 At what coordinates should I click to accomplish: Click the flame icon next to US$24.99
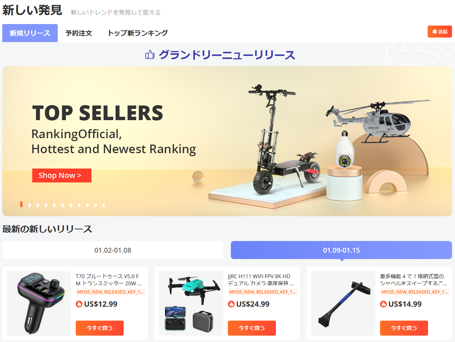tap(231, 304)
